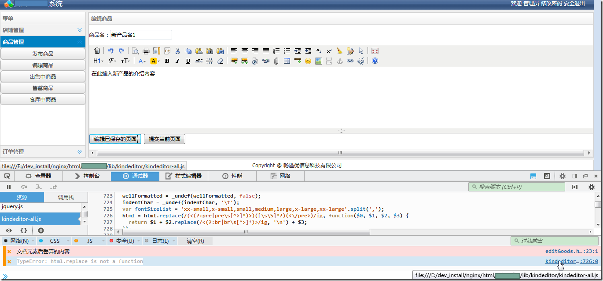Click the clear formatting broom icon
Image resolution: width=603 pixels, height=281 pixels.
(339, 51)
